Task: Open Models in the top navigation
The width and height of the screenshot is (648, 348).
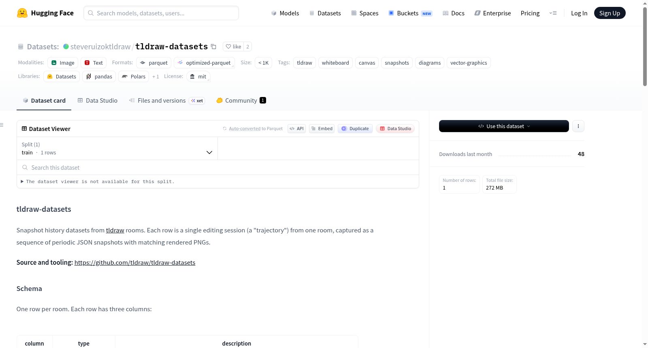Action: [x=285, y=13]
